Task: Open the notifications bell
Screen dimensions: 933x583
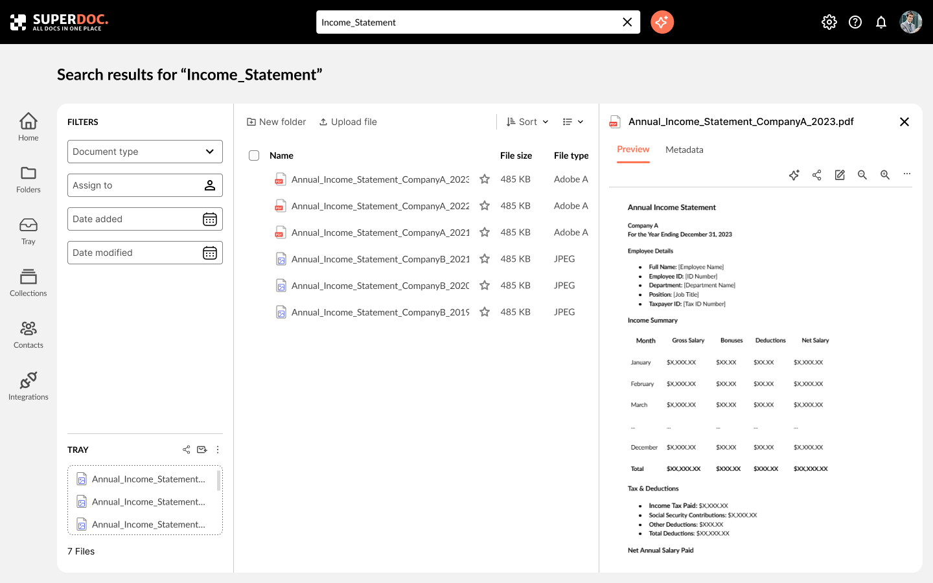Action: tap(881, 22)
